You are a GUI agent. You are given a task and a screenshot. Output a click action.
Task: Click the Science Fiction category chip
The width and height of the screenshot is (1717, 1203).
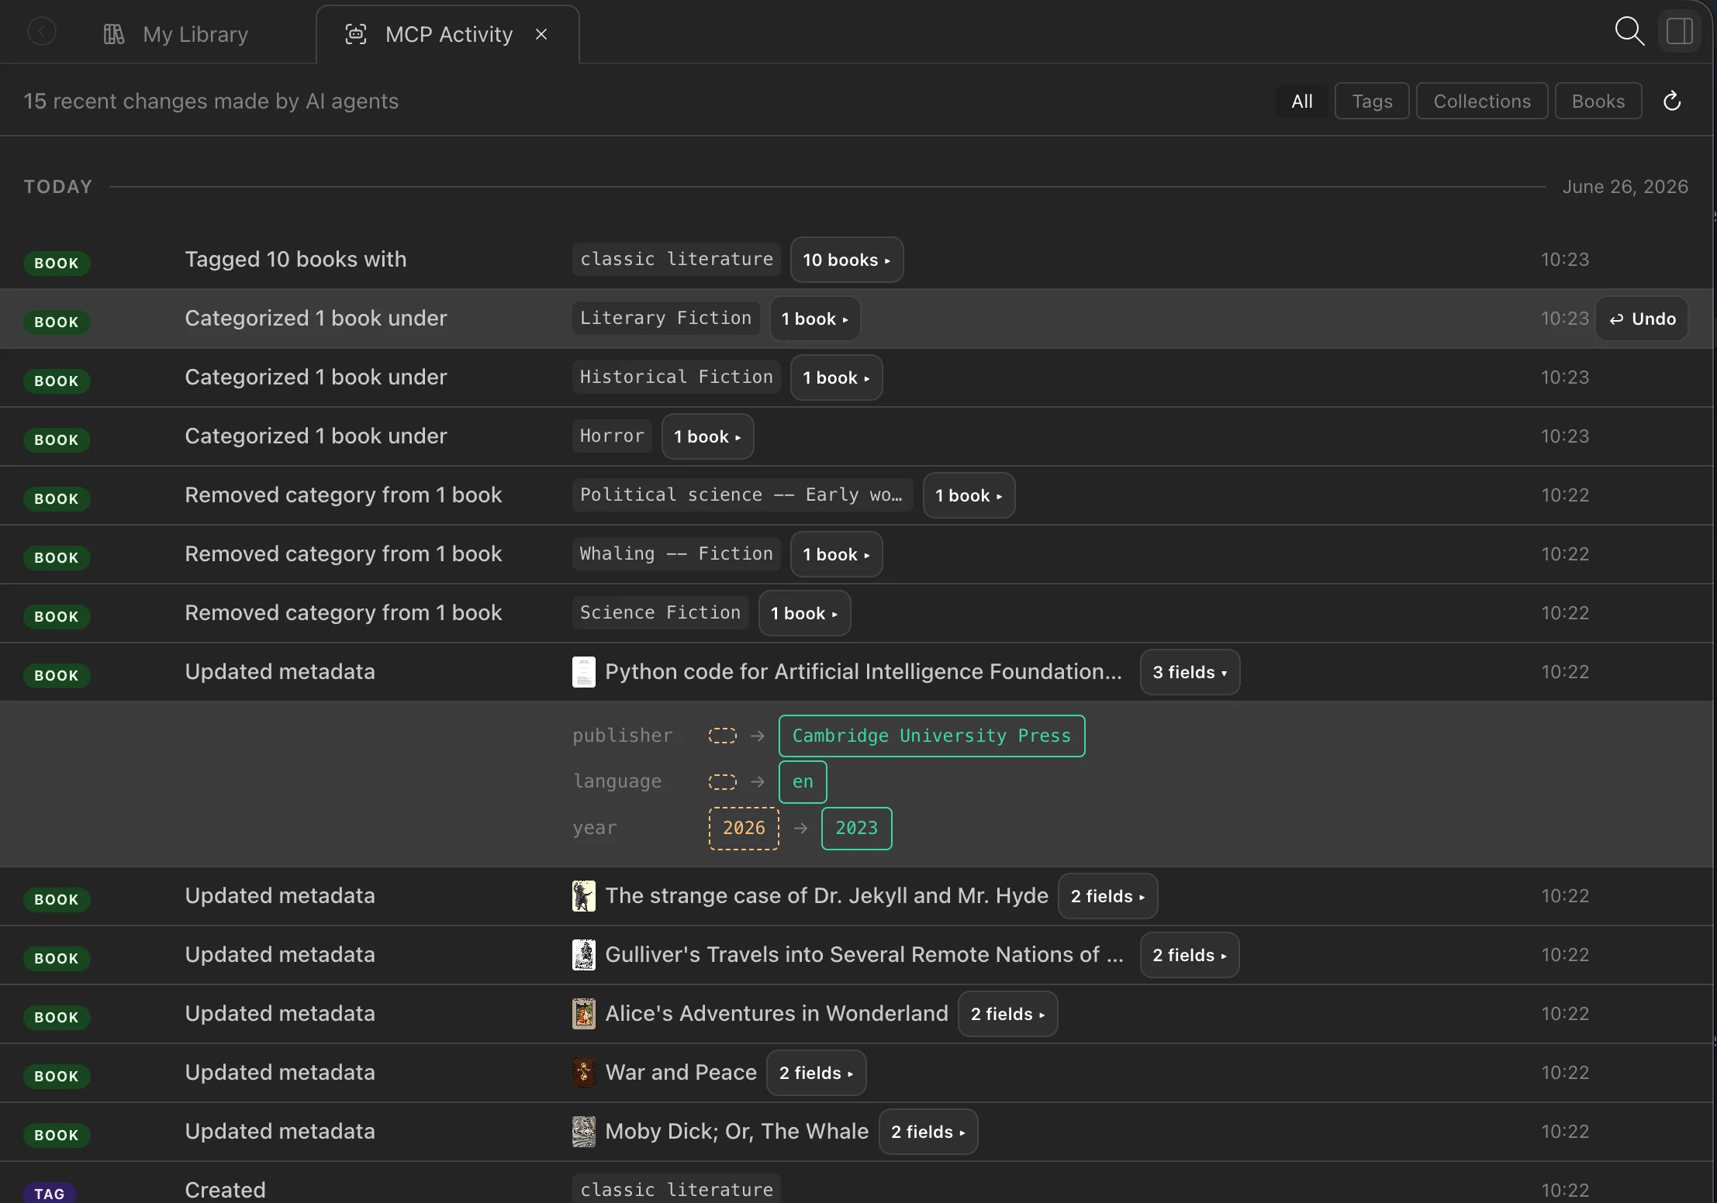pyautogui.click(x=661, y=612)
